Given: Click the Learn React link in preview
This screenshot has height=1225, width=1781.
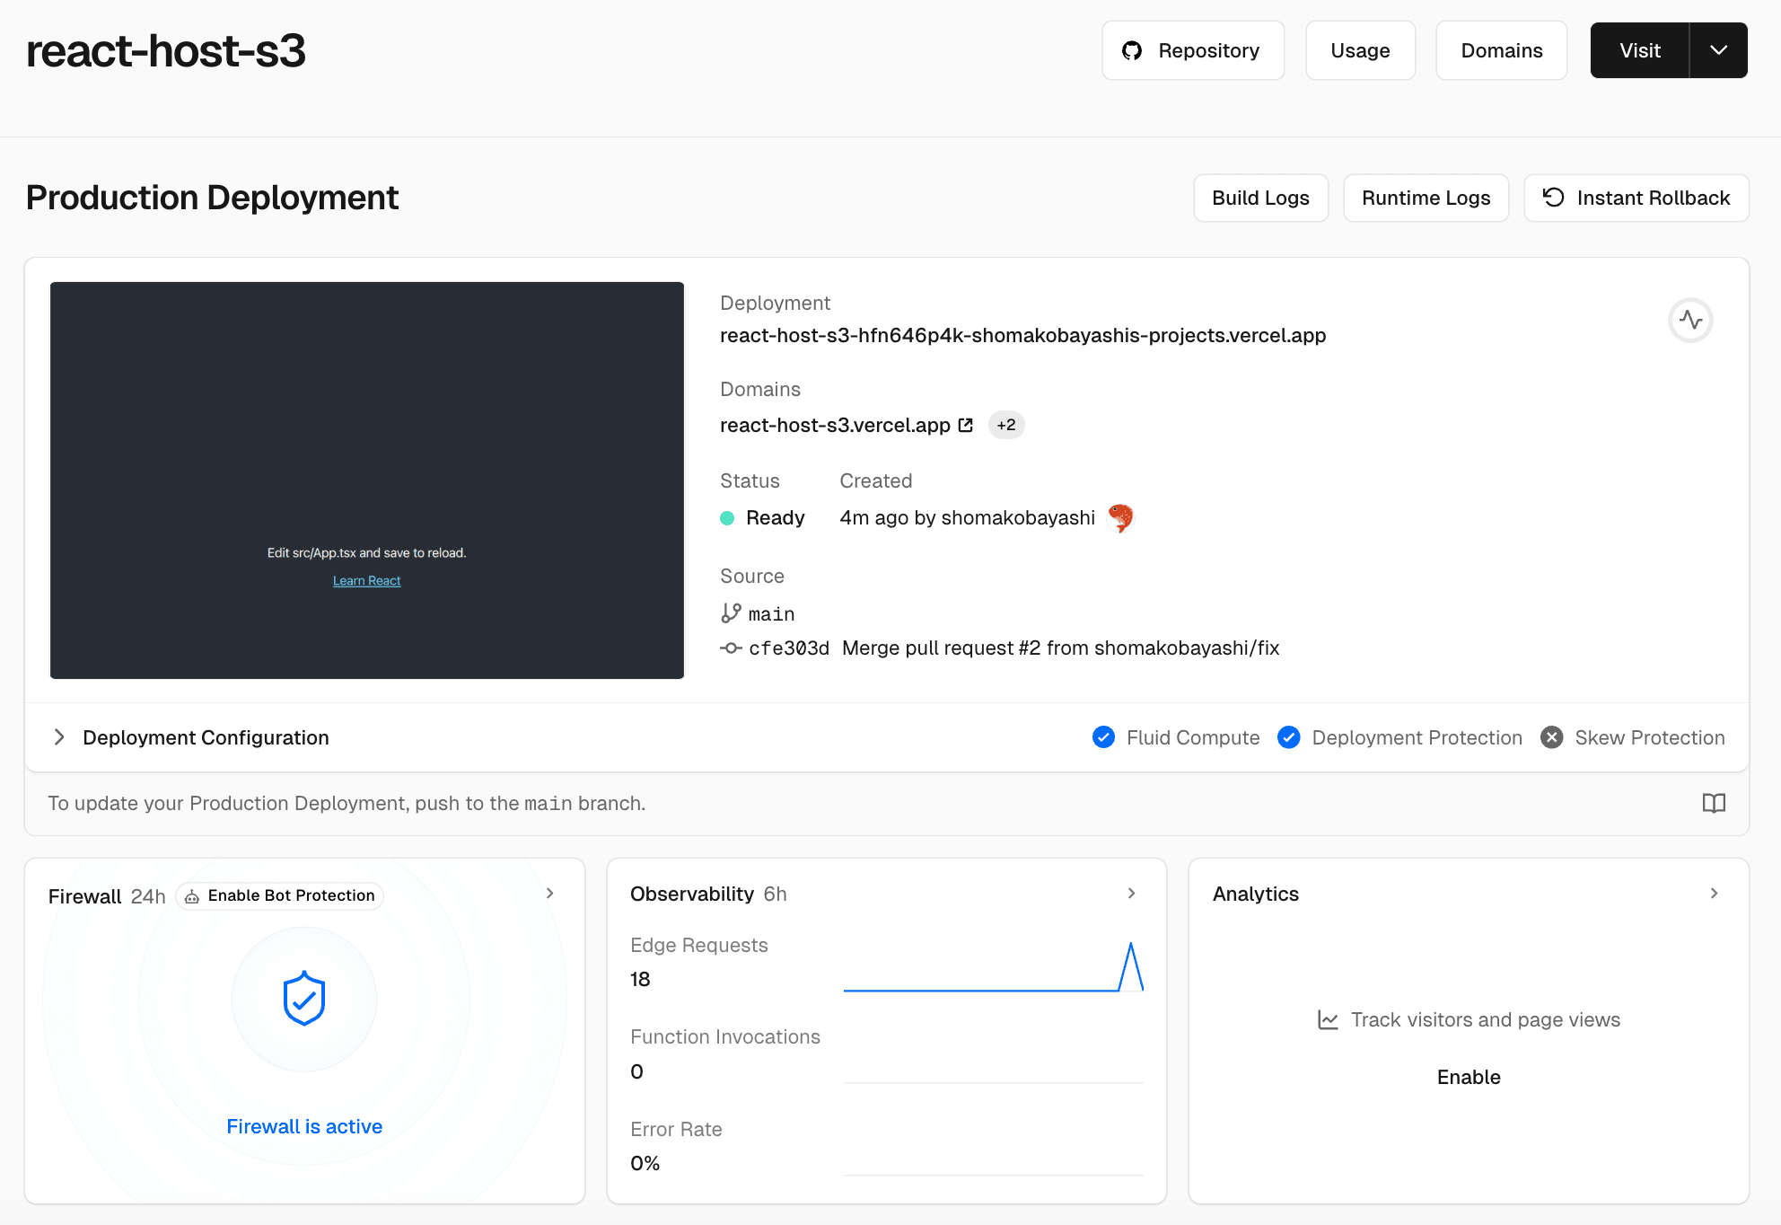Looking at the screenshot, I should [x=366, y=581].
